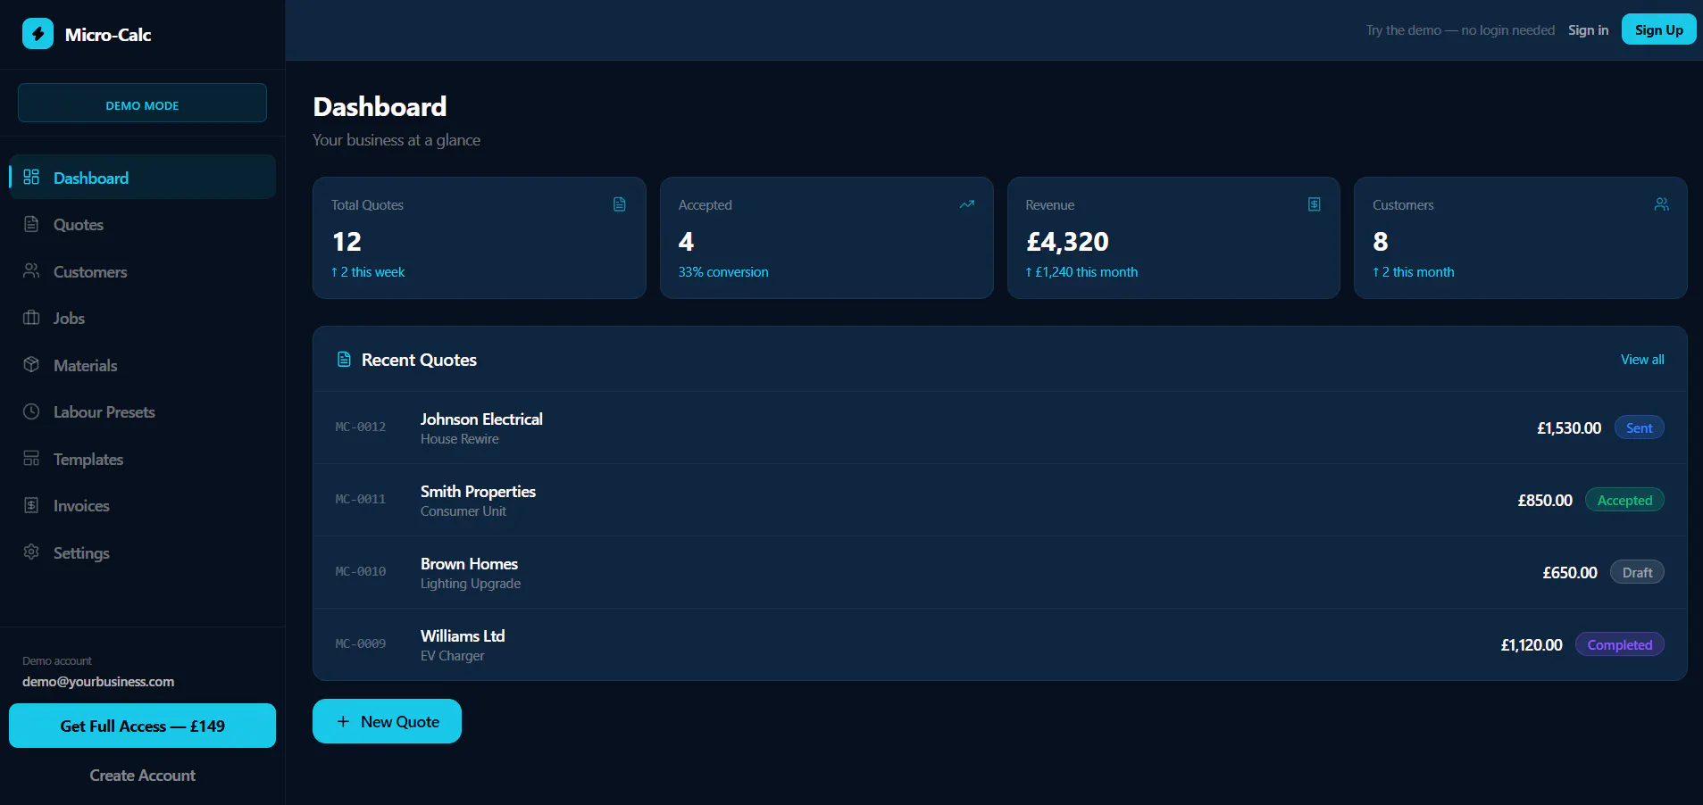
Task: Open the Quotes menu item
Action: 143,224
